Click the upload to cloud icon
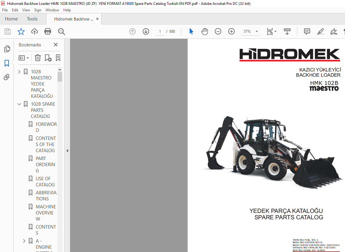 [34, 32]
